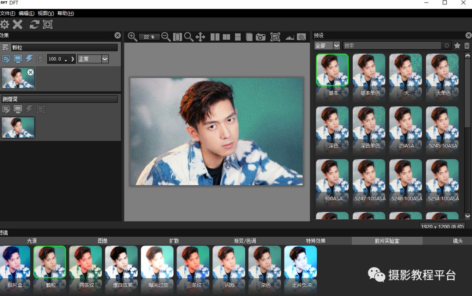Enable horizontal split comparison view
This screenshot has height=296, width=472.
(238, 37)
